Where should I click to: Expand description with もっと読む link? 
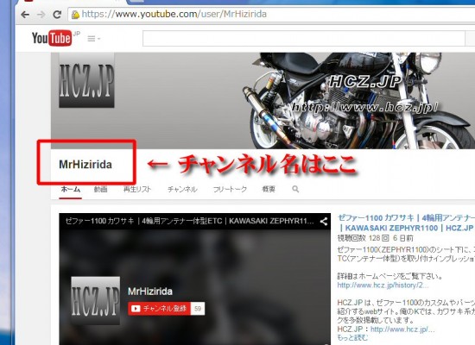(x=352, y=338)
